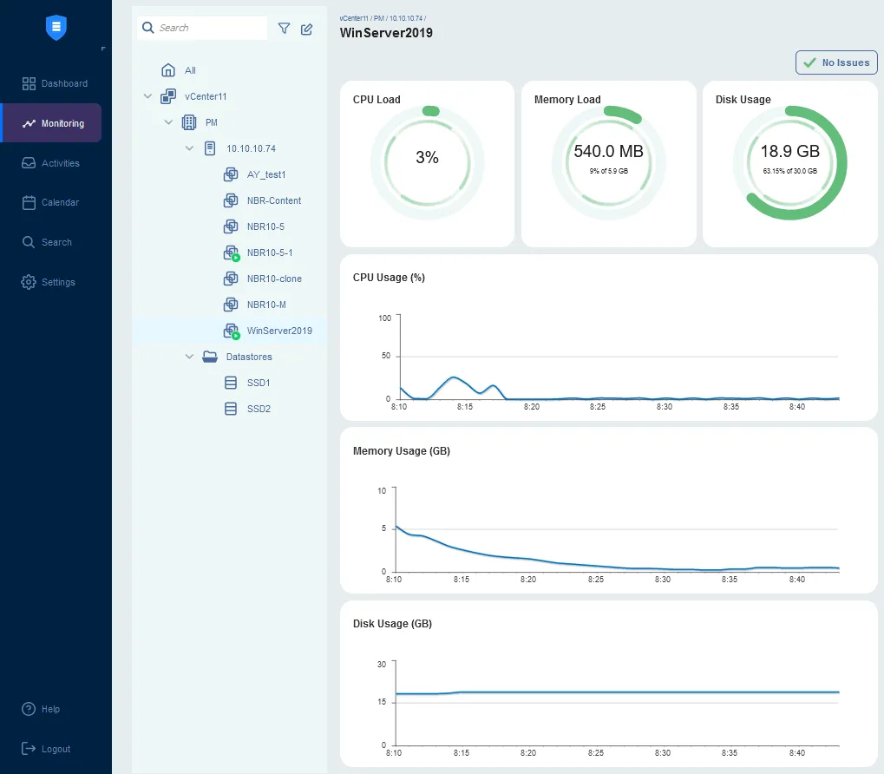Click the NBR10-5-1 running VM icon
The width and height of the screenshot is (884, 774).
(231, 253)
